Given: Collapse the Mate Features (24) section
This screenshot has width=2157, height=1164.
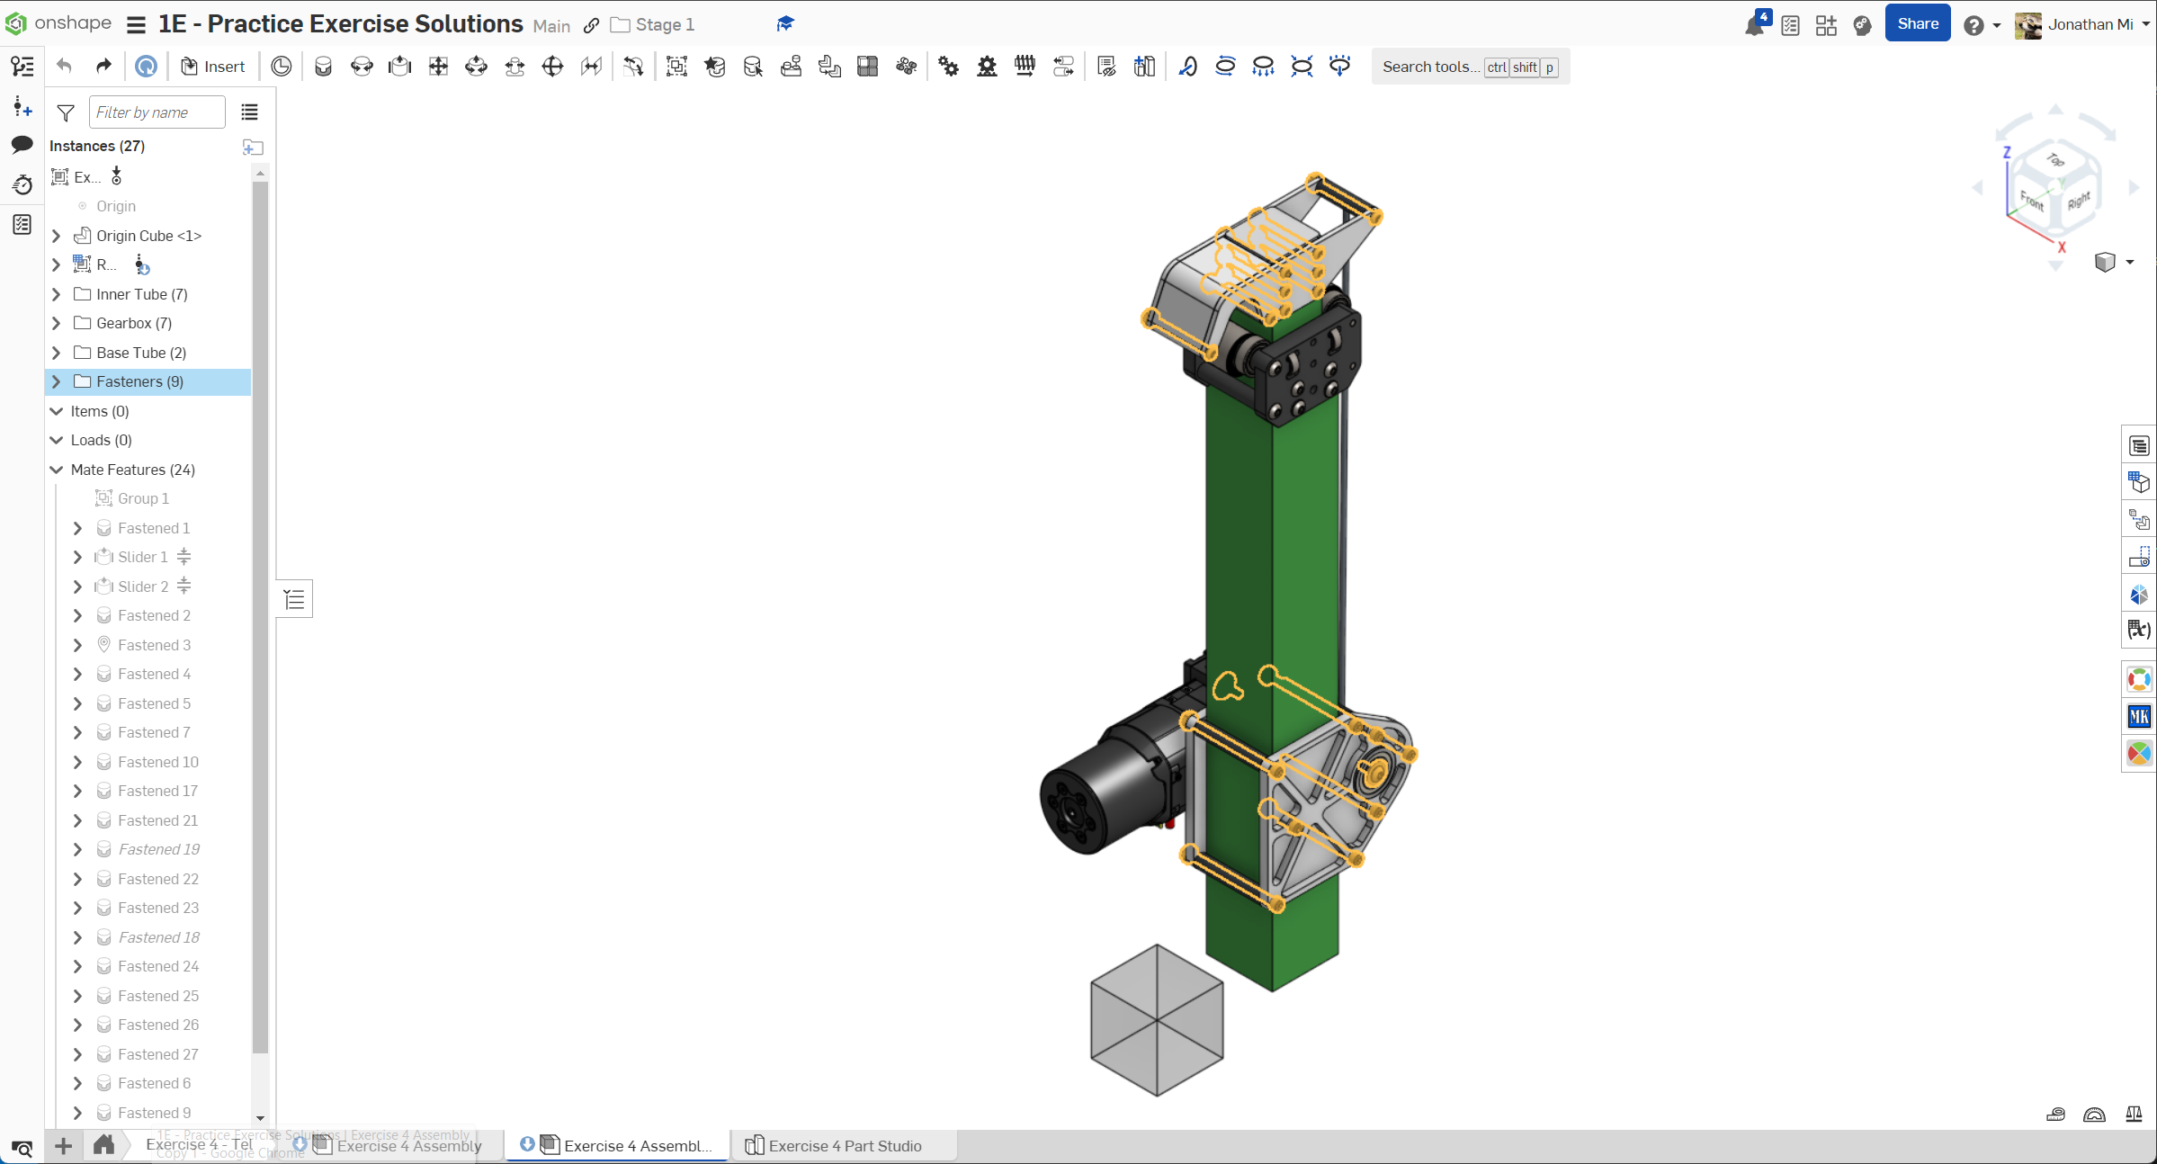Looking at the screenshot, I should (x=57, y=470).
